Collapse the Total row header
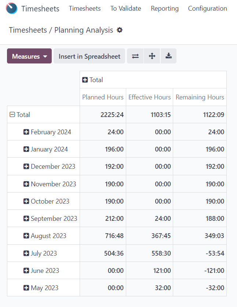237x307 pixels. (20, 115)
